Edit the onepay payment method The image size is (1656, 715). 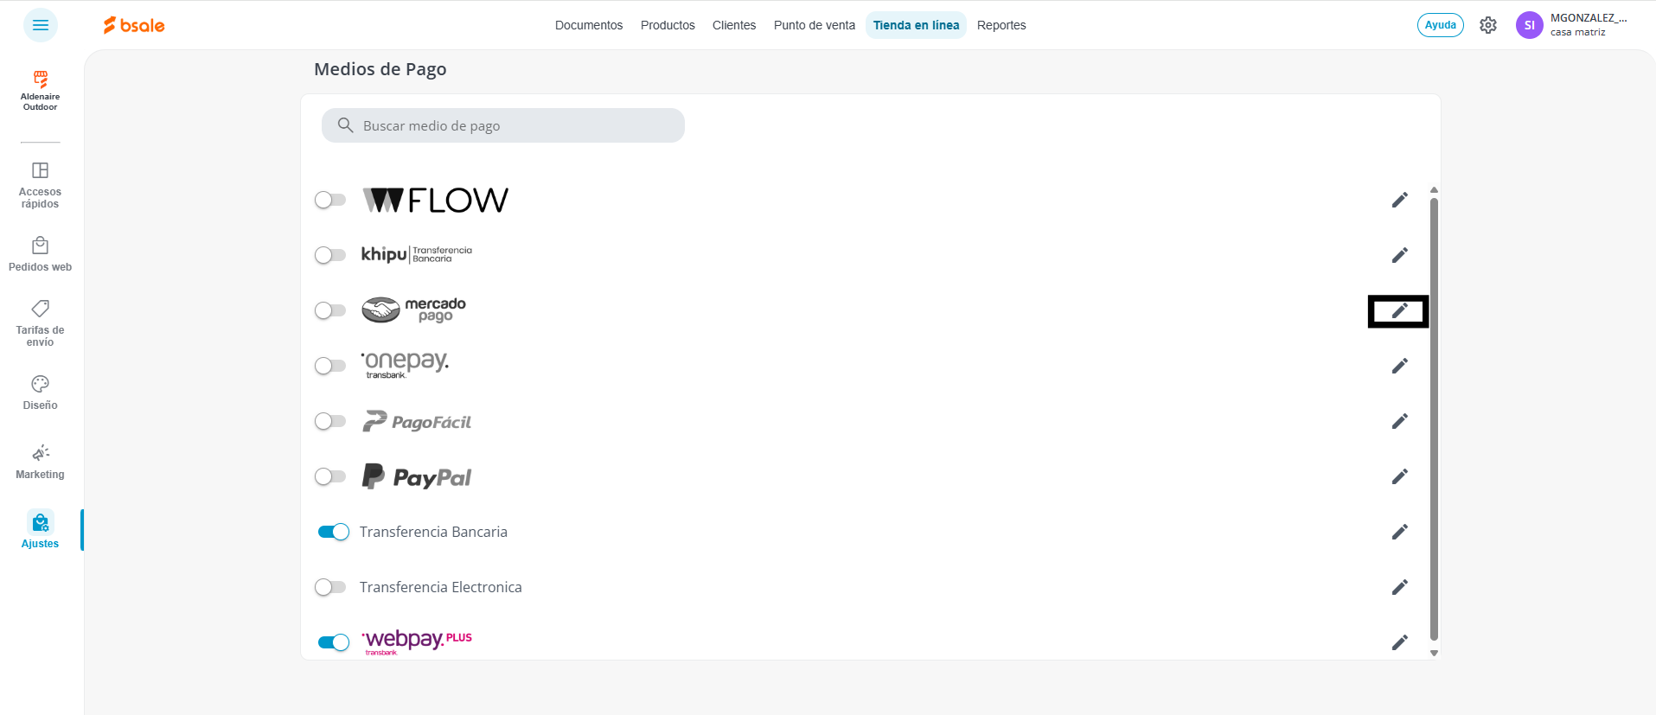[x=1400, y=366]
